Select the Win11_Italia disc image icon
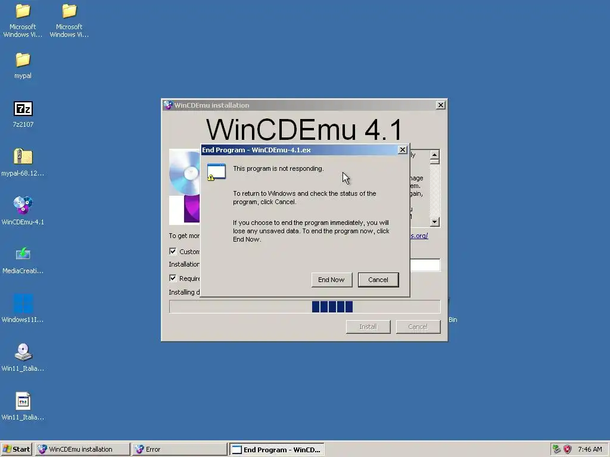The height and width of the screenshot is (457, 610). pos(23,352)
